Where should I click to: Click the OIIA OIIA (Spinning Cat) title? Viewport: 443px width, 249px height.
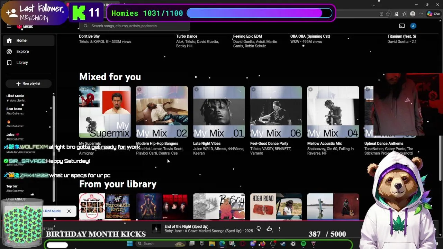310,36
